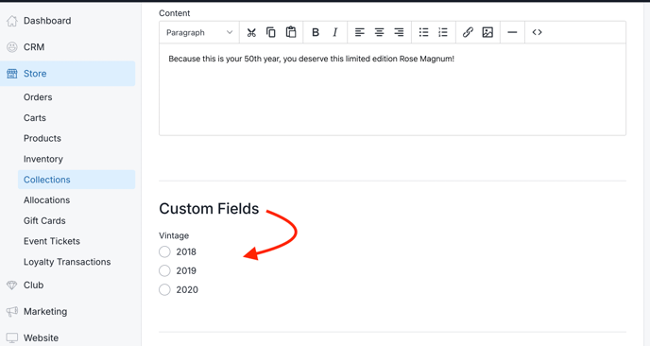Open Allocations page
The height and width of the screenshot is (346, 650).
pyautogui.click(x=47, y=200)
